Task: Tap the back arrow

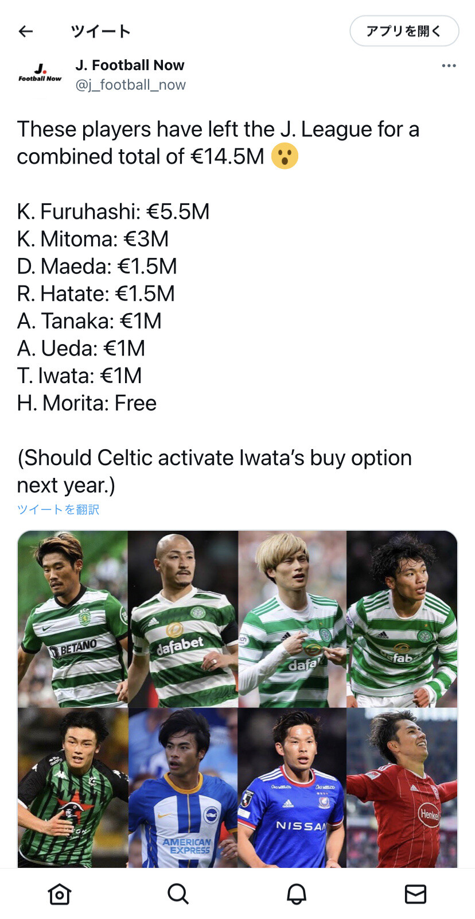Action: click(26, 31)
